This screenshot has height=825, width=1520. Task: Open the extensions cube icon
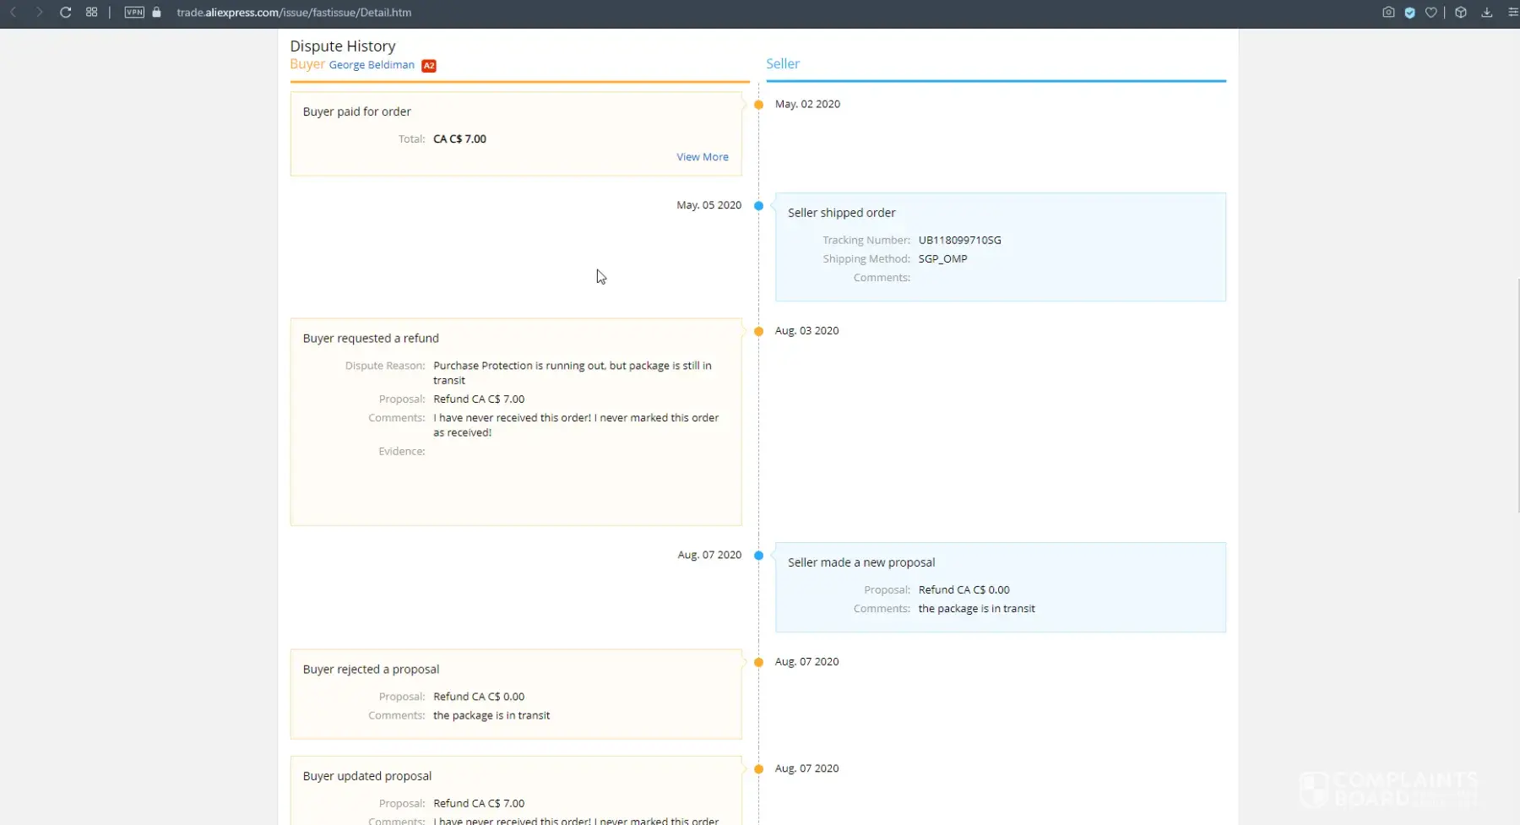(1461, 13)
